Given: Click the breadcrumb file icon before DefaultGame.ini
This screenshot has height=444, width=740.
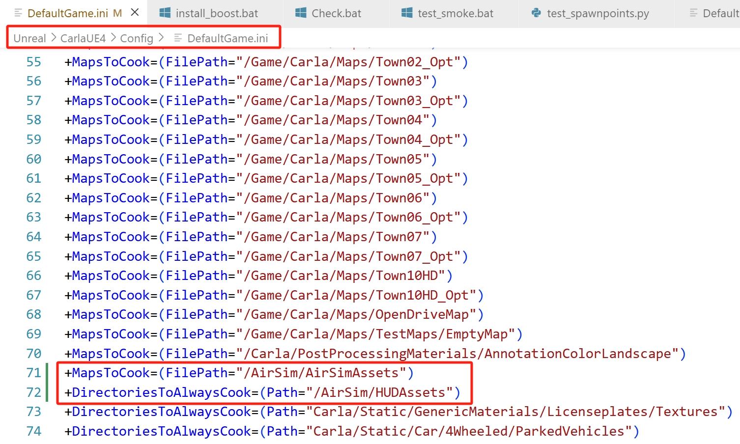Looking at the screenshot, I should (x=178, y=38).
